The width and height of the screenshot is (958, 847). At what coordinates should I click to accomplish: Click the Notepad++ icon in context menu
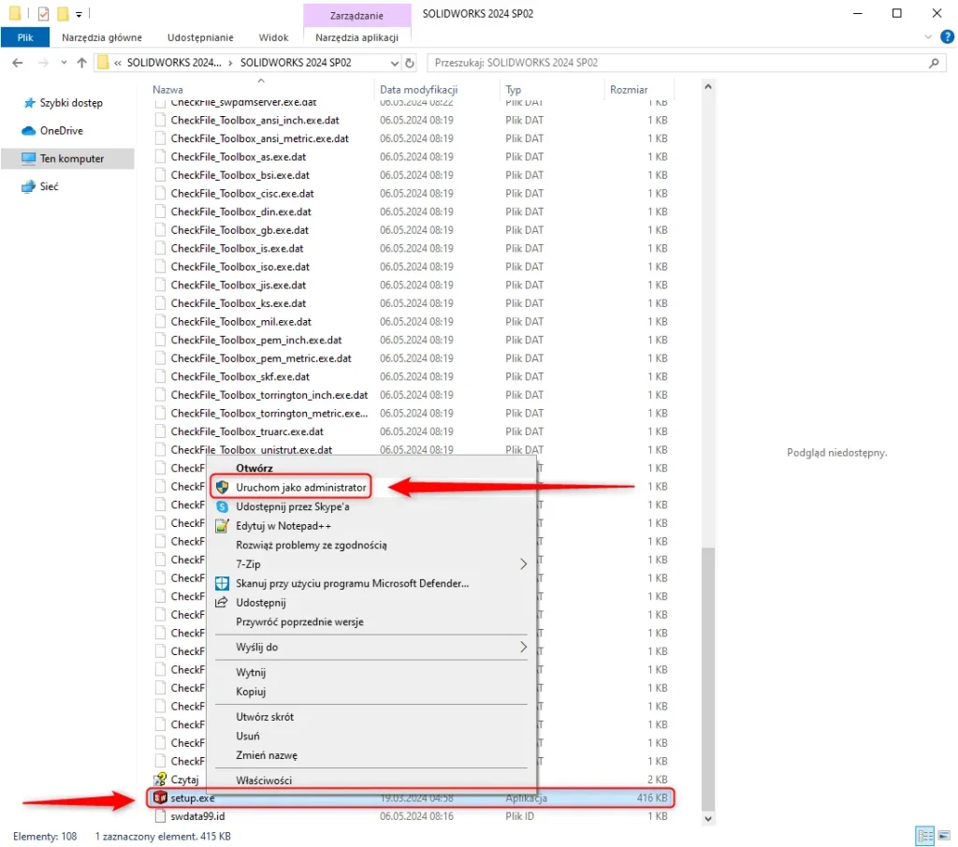pos(223,526)
